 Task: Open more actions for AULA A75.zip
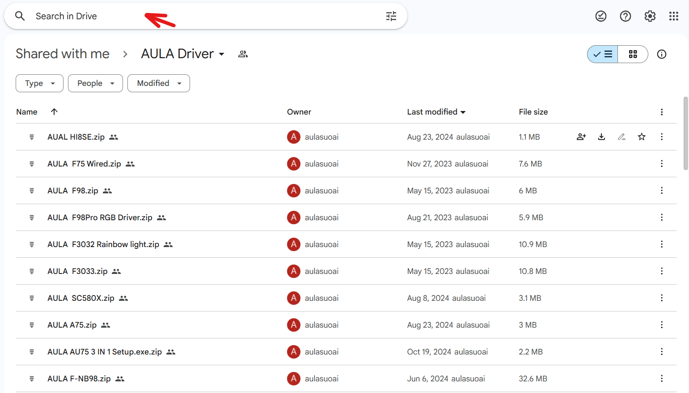click(662, 325)
